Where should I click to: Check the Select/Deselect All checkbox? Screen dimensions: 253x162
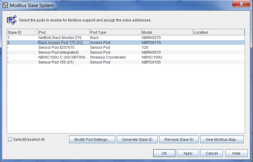[10, 140]
